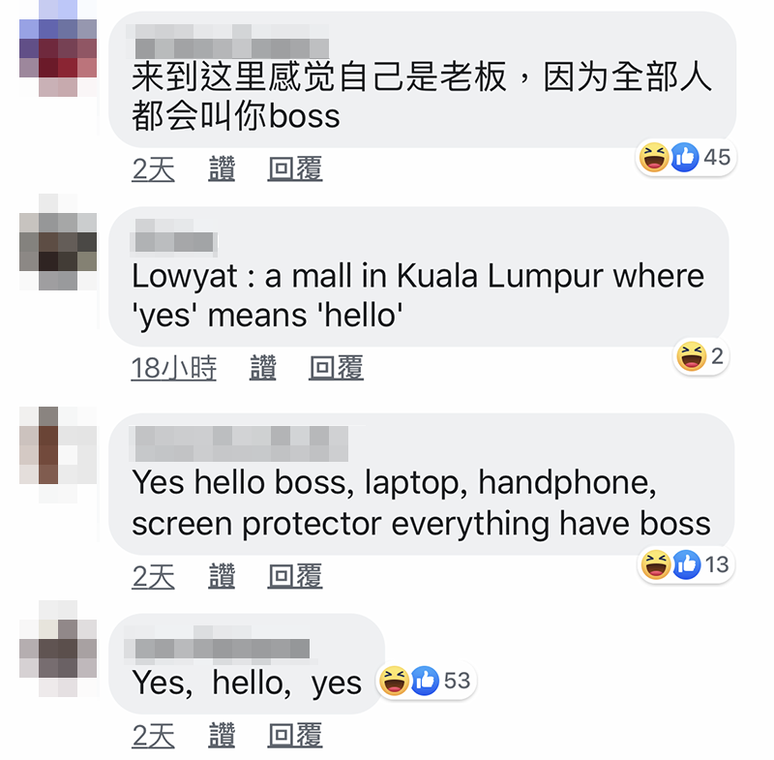Image resolution: width=774 pixels, height=760 pixels.
Task: Open the blurred name of last commenter
Action: tap(222, 644)
